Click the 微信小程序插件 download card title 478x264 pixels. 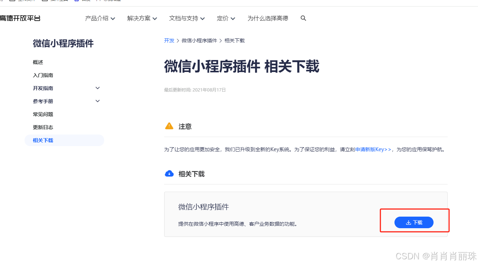(204, 207)
